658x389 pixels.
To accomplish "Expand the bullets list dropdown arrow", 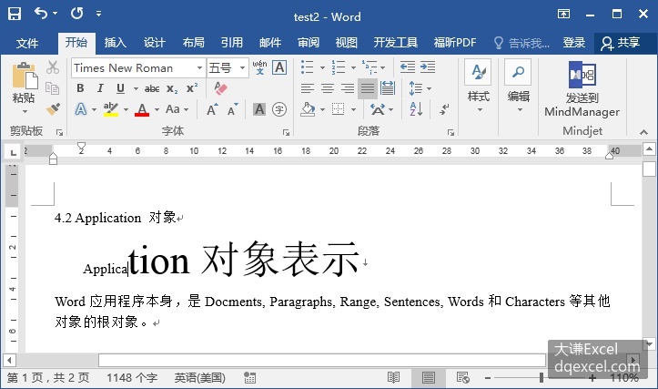I will [x=322, y=67].
